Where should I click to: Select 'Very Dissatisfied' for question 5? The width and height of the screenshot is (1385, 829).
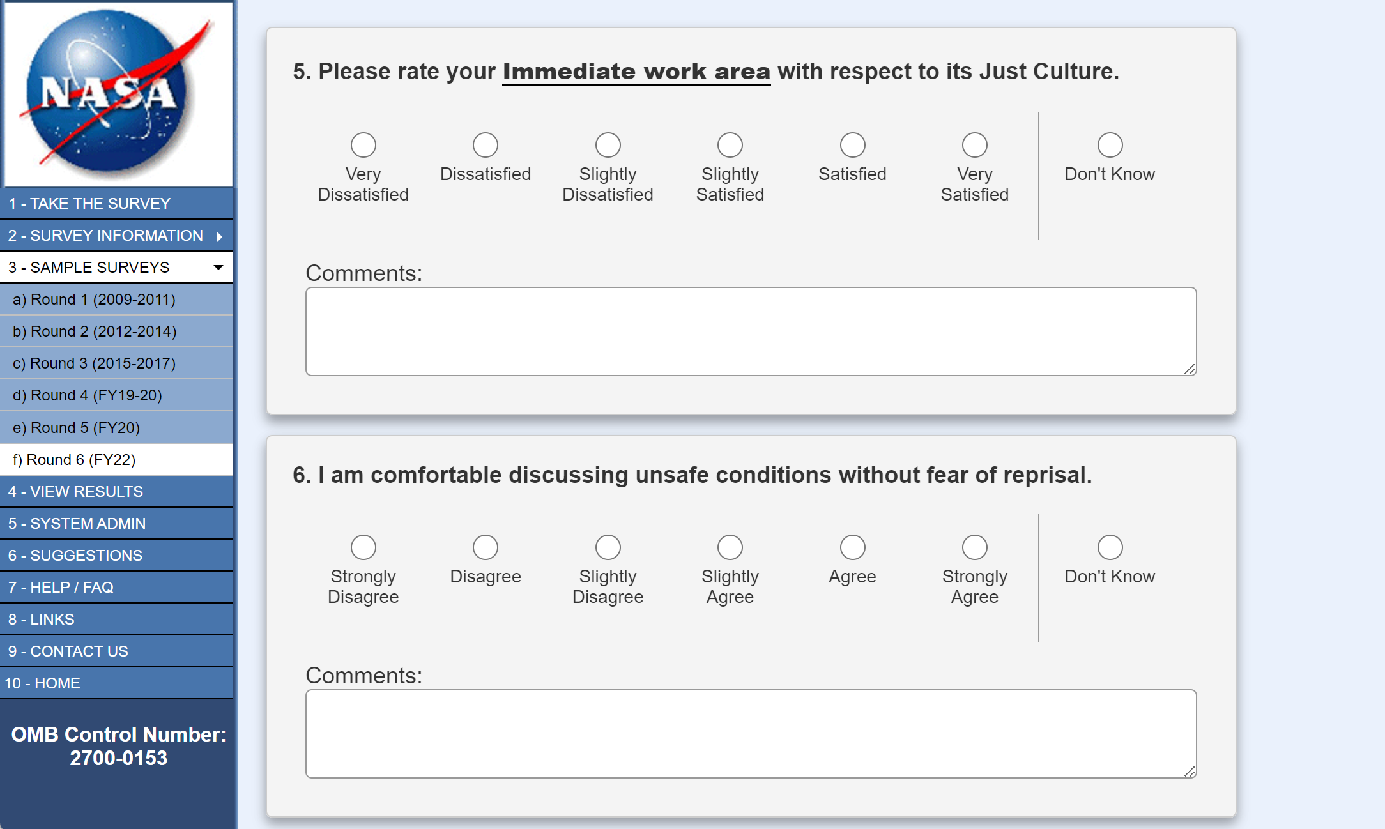(363, 145)
